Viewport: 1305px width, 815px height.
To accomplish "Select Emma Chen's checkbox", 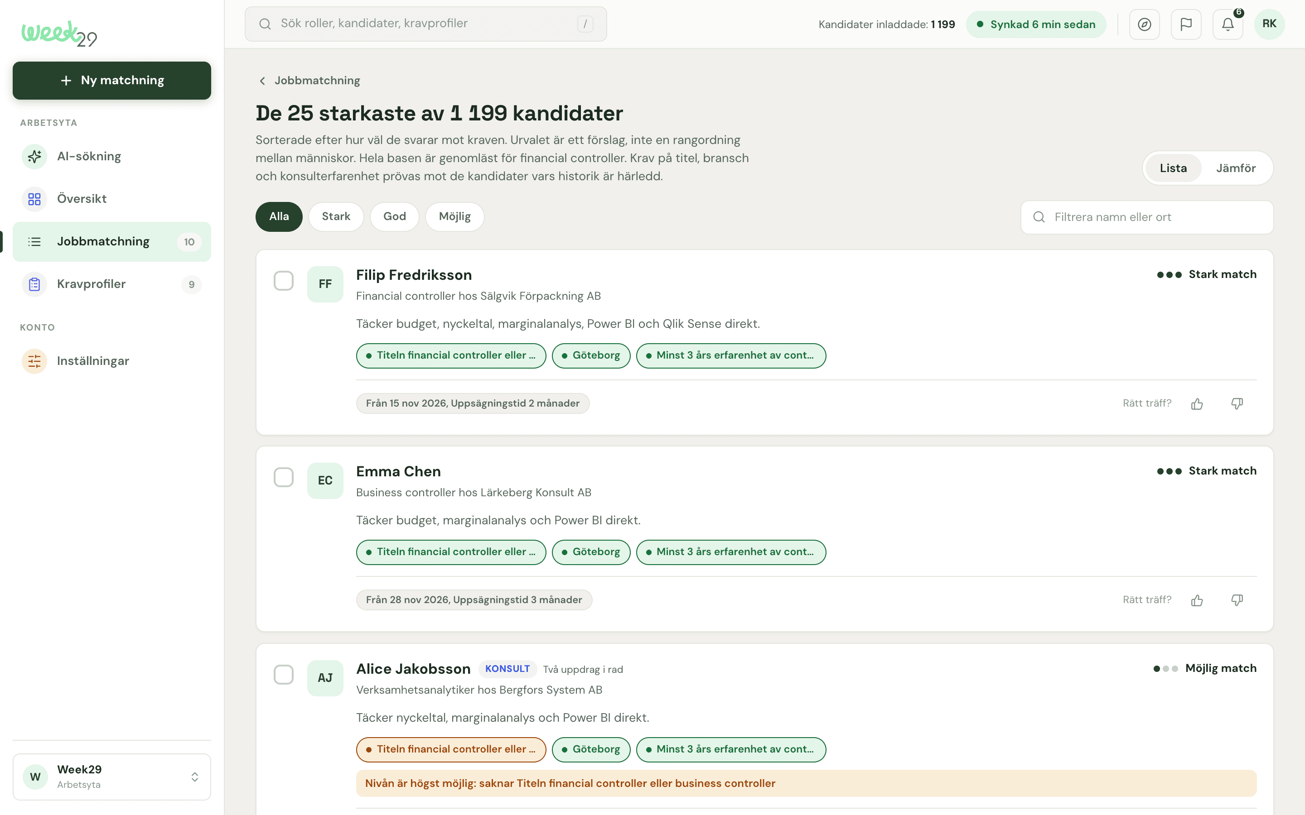I will [x=284, y=478].
